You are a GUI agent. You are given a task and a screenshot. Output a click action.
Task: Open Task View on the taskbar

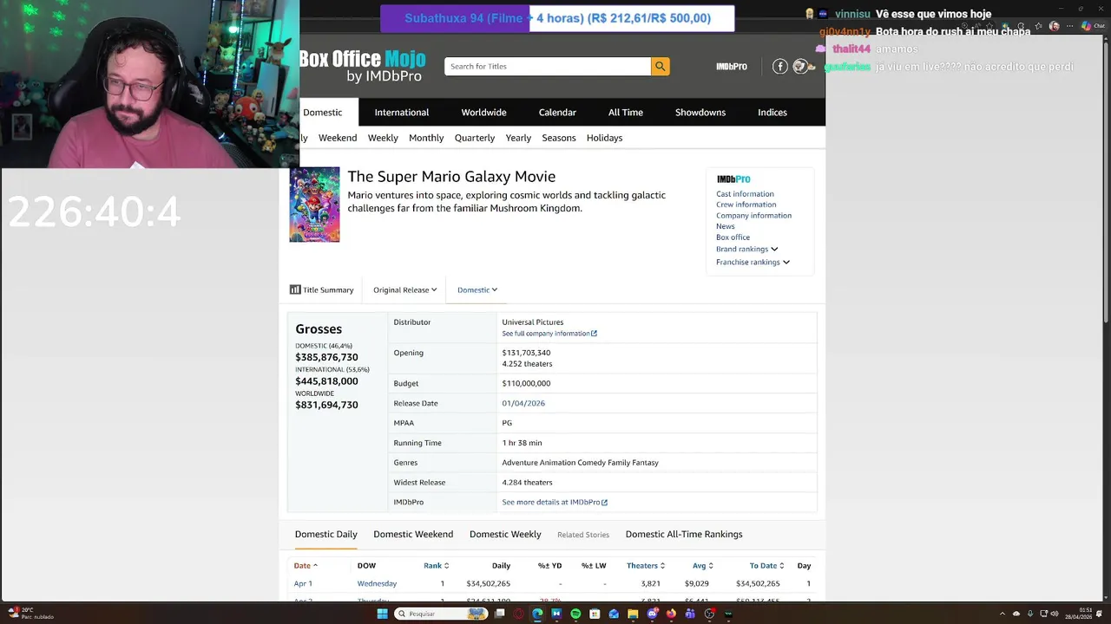click(499, 614)
